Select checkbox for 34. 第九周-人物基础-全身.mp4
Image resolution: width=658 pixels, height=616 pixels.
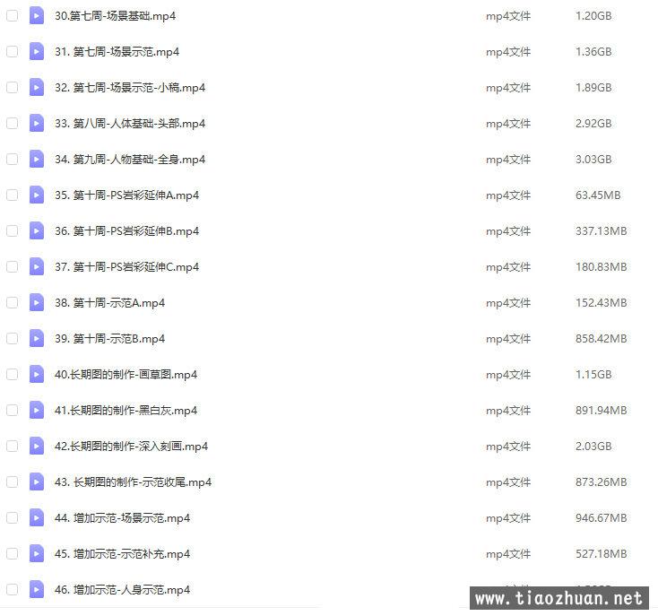[13, 159]
